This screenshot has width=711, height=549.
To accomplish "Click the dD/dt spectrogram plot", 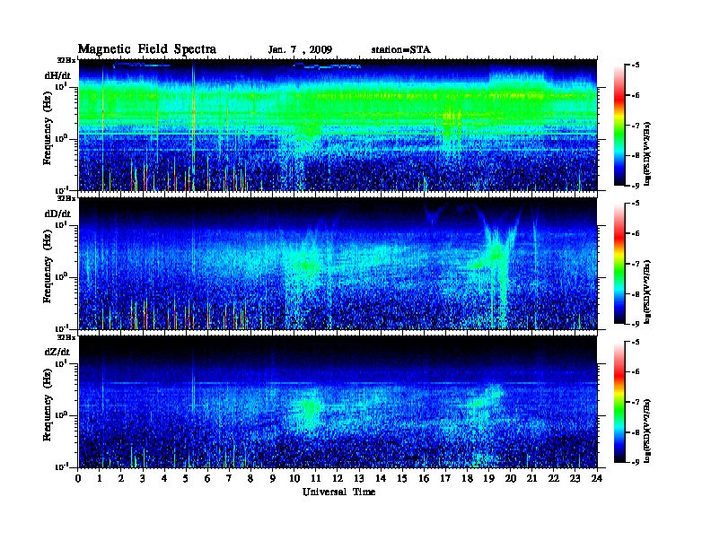I will click(338, 263).
